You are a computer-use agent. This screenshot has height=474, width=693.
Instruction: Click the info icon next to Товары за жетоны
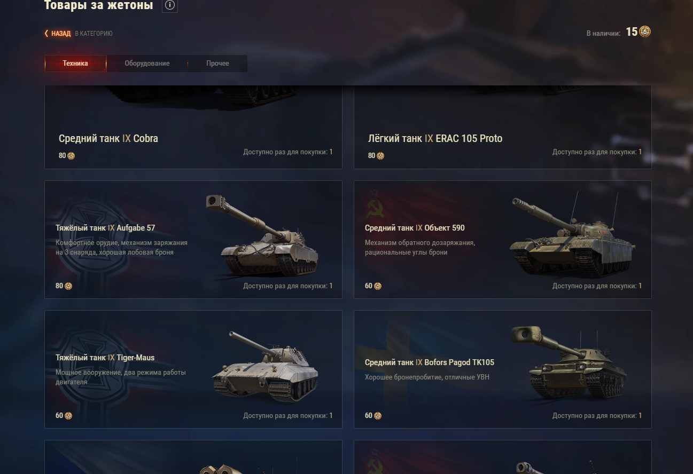click(x=170, y=5)
